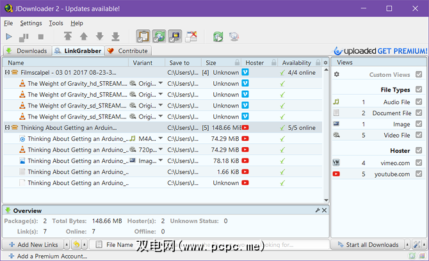Move selection to bottom of list

click(x=116, y=36)
